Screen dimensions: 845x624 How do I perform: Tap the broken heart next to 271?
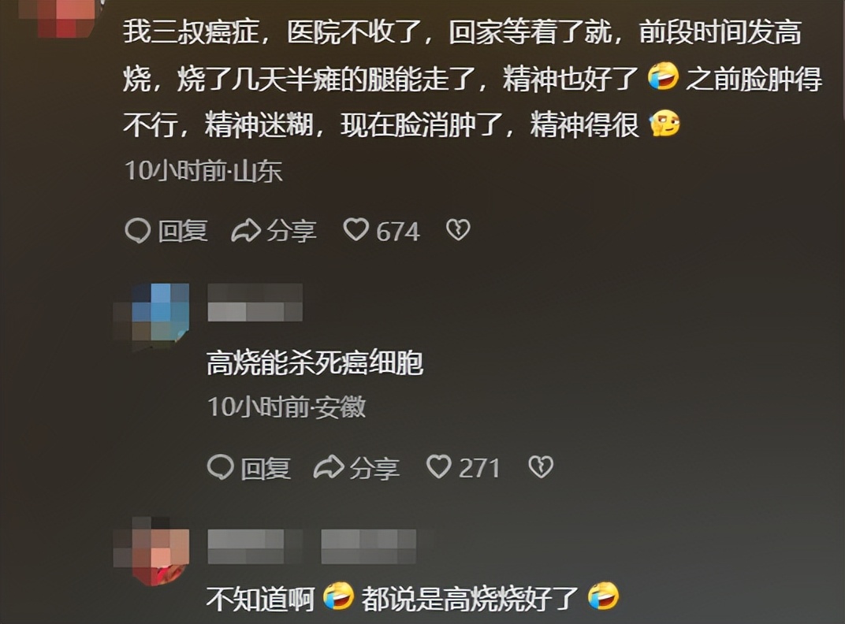(541, 466)
